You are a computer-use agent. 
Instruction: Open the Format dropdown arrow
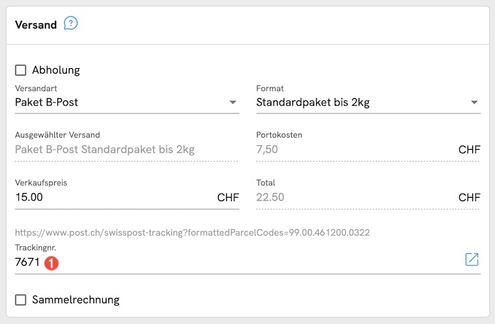(x=474, y=103)
